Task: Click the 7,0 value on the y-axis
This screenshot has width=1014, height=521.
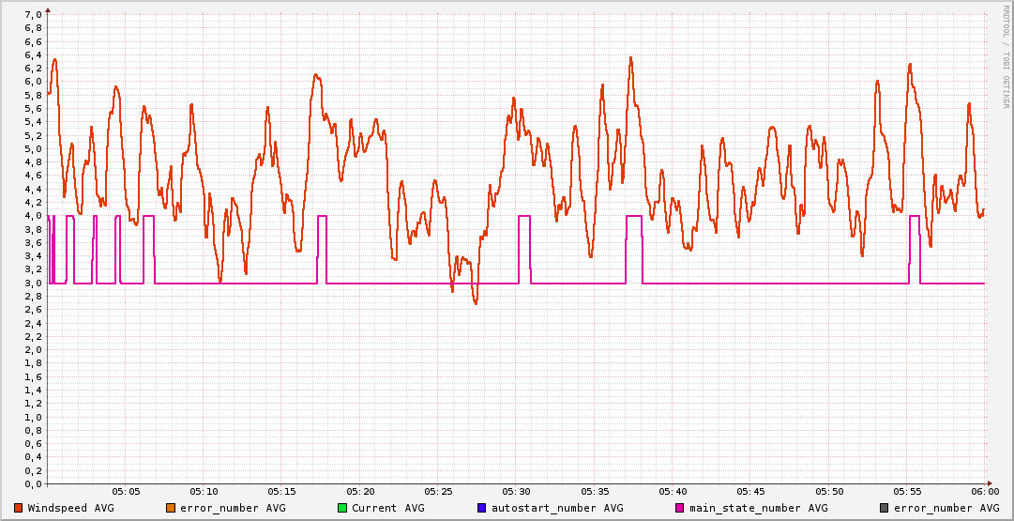Action: click(32, 15)
